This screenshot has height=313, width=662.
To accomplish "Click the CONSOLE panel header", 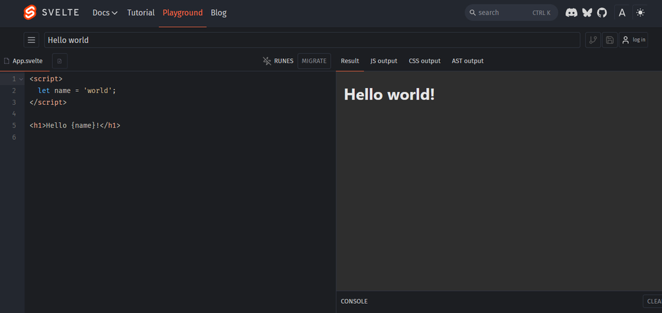I will pos(354,302).
